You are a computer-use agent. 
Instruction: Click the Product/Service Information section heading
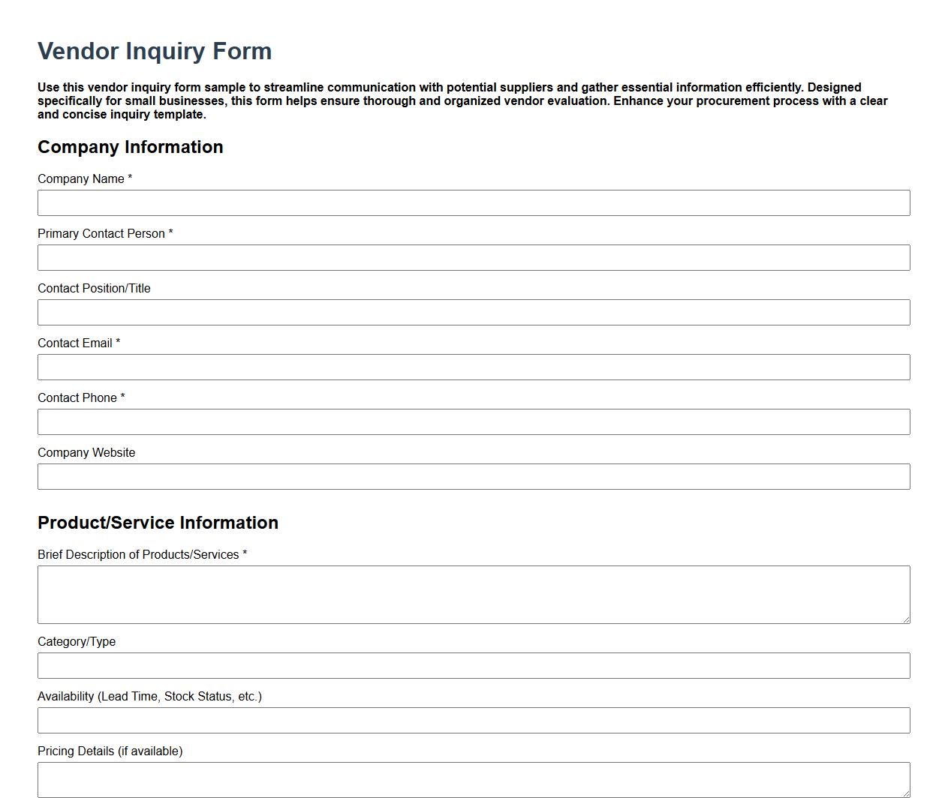(x=158, y=523)
